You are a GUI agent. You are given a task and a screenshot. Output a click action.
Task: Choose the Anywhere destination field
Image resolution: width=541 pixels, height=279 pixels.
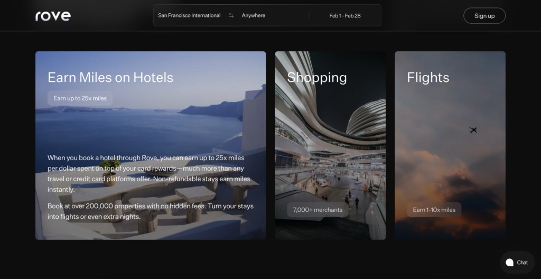pyautogui.click(x=254, y=15)
